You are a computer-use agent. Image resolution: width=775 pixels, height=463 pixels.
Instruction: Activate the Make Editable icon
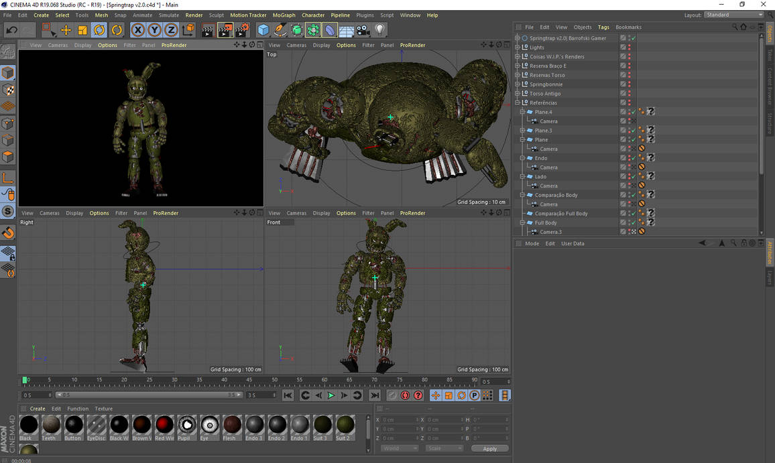[8, 52]
